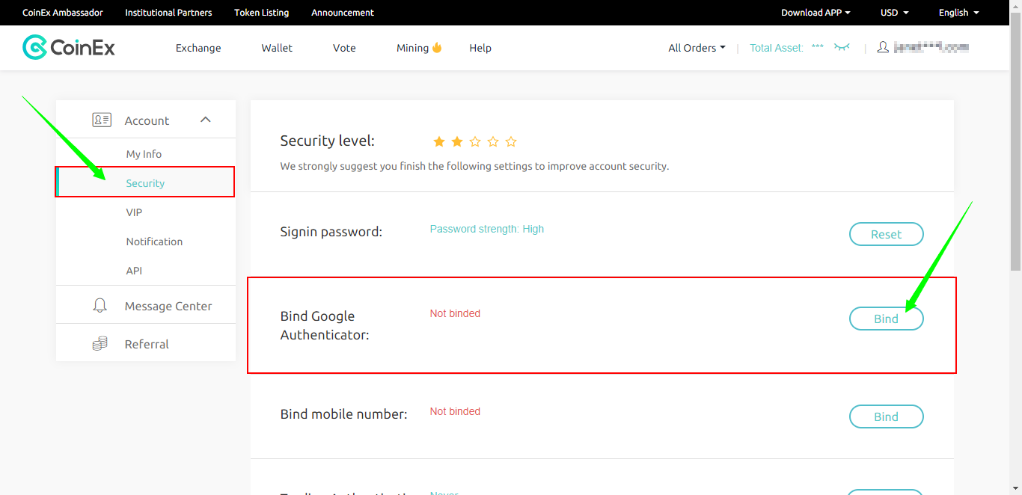This screenshot has width=1022, height=495.
Task: Collapse the Account section chevron
Action: point(206,120)
